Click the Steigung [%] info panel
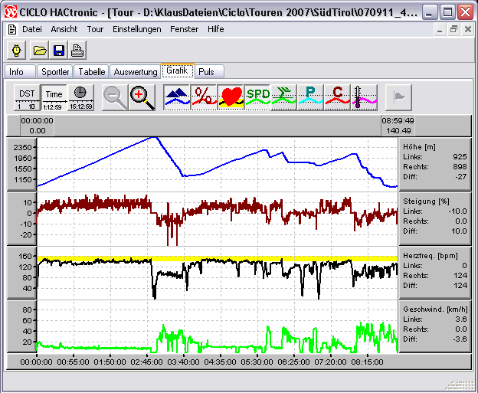The image size is (478, 393). click(434, 218)
